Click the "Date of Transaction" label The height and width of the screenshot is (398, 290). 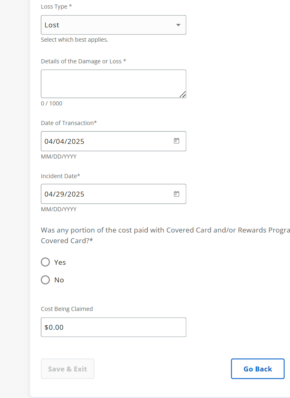point(69,123)
